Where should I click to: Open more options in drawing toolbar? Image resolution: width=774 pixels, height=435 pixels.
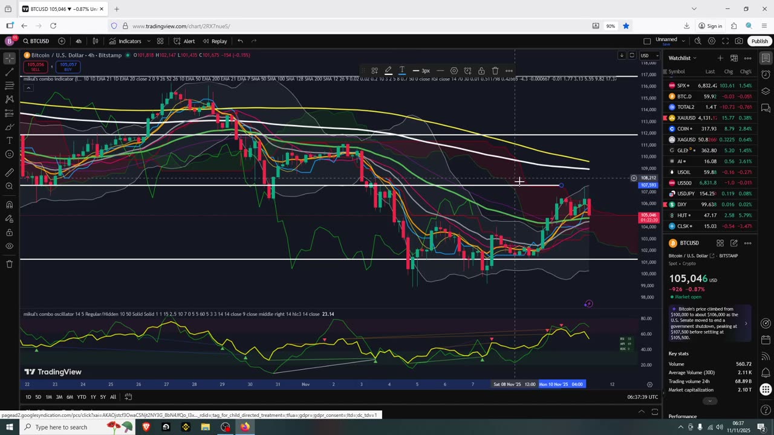click(x=509, y=71)
